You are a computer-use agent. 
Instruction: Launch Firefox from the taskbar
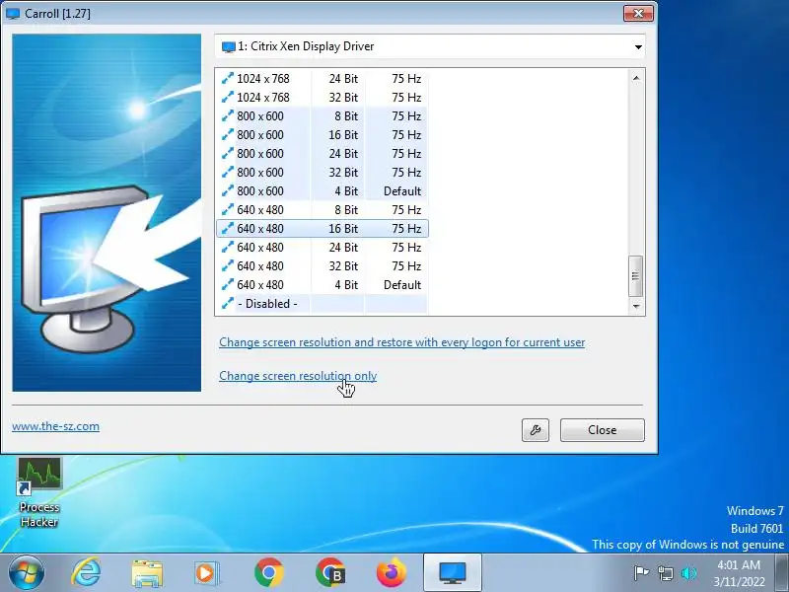point(391,572)
